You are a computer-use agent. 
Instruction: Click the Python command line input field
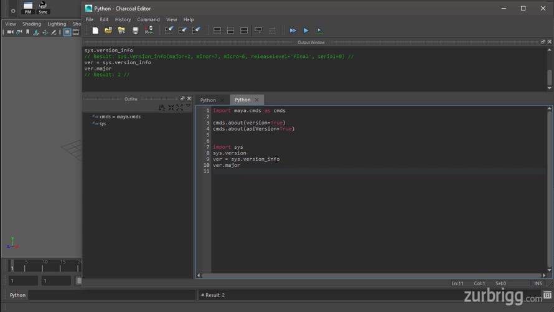pos(112,295)
